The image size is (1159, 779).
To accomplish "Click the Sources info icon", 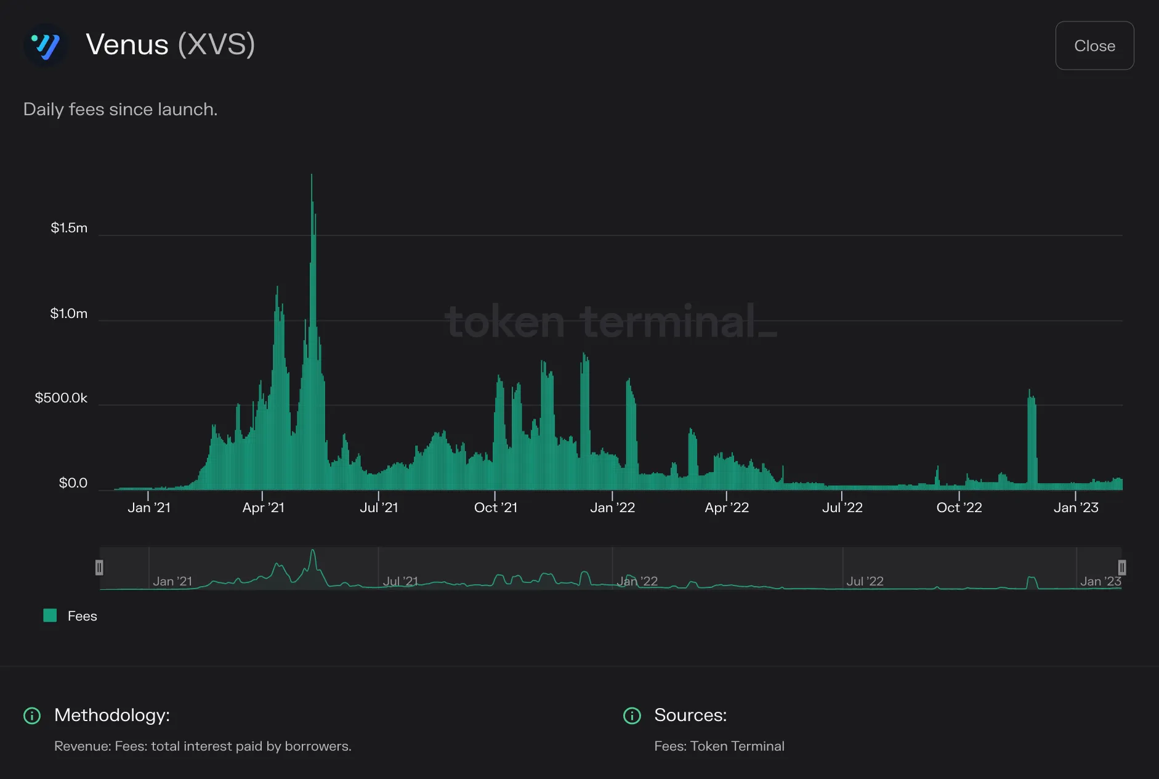I will (x=632, y=716).
